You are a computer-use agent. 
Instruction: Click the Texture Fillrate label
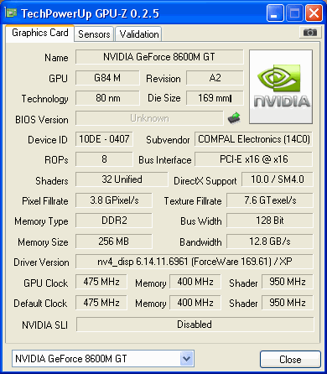(193, 201)
